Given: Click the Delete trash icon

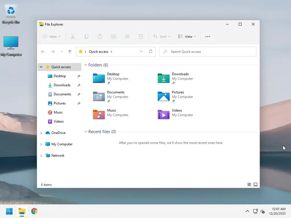Looking at the screenshot, I should click(x=141, y=37).
